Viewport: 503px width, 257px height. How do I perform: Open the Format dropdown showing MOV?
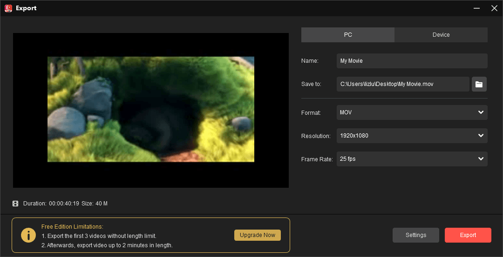412,112
